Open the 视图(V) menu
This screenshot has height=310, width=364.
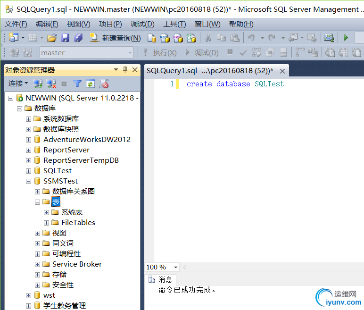[x=78, y=24]
